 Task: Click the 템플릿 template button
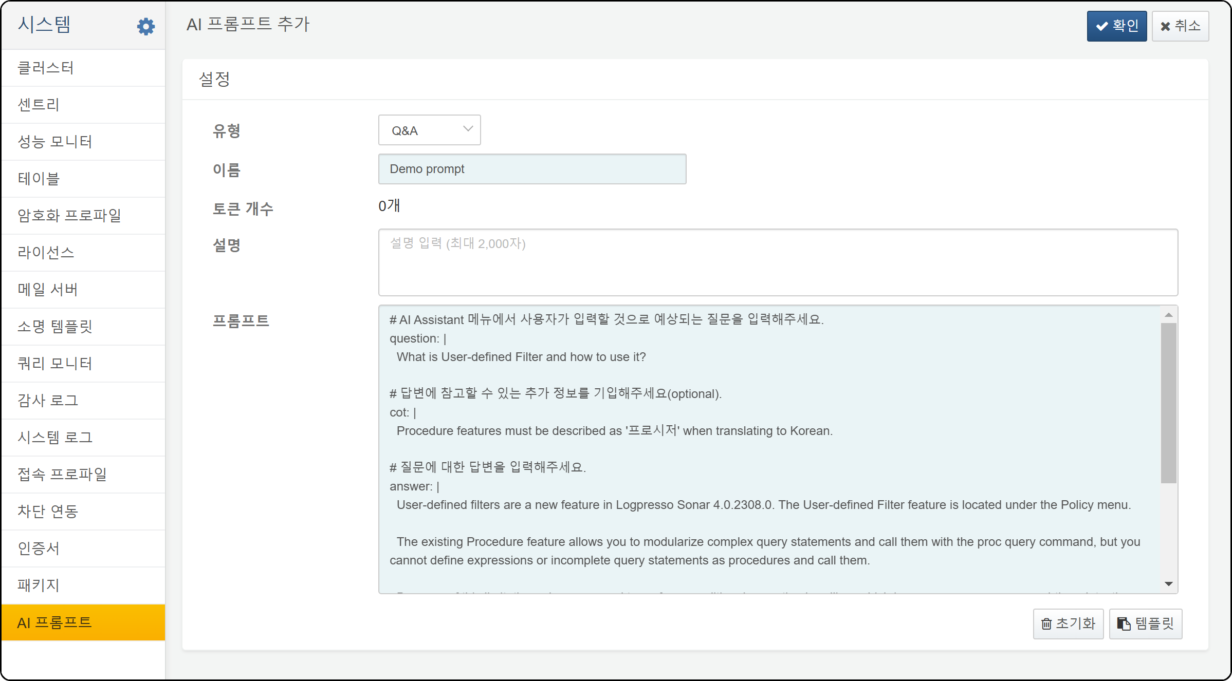tap(1146, 623)
